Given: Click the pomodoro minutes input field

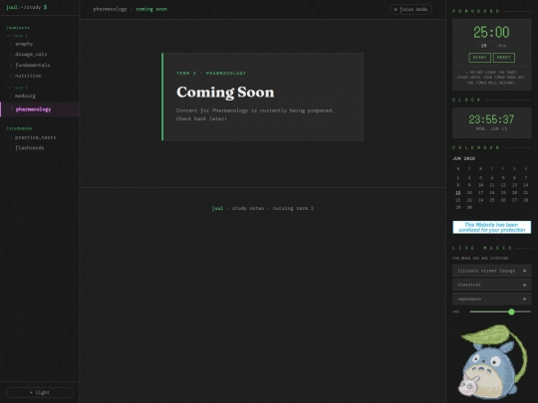Looking at the screenshot, I should (x=486, y=46).
